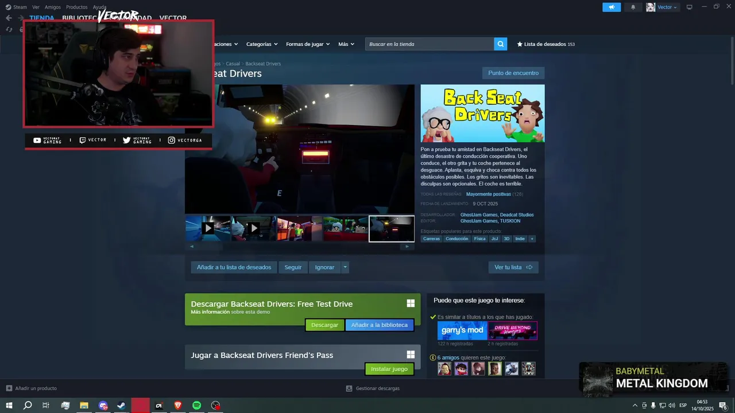The image size is (735, 413).
Task: Select first video thumbnail in media strip
Action: (x=208, y=228)
